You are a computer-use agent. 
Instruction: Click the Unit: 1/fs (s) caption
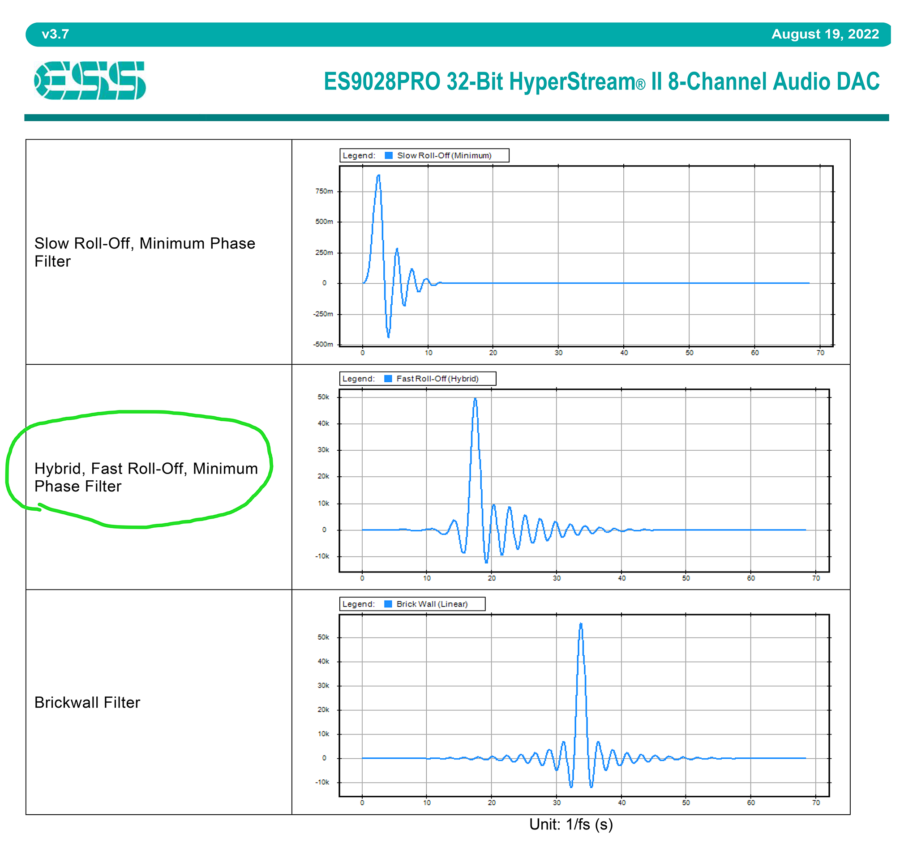[570, 824]
